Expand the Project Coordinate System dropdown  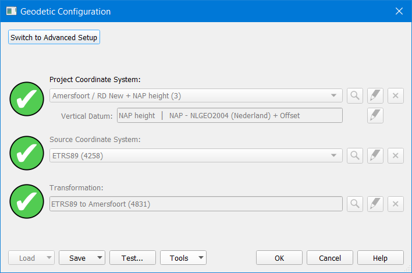click(333, 95)
